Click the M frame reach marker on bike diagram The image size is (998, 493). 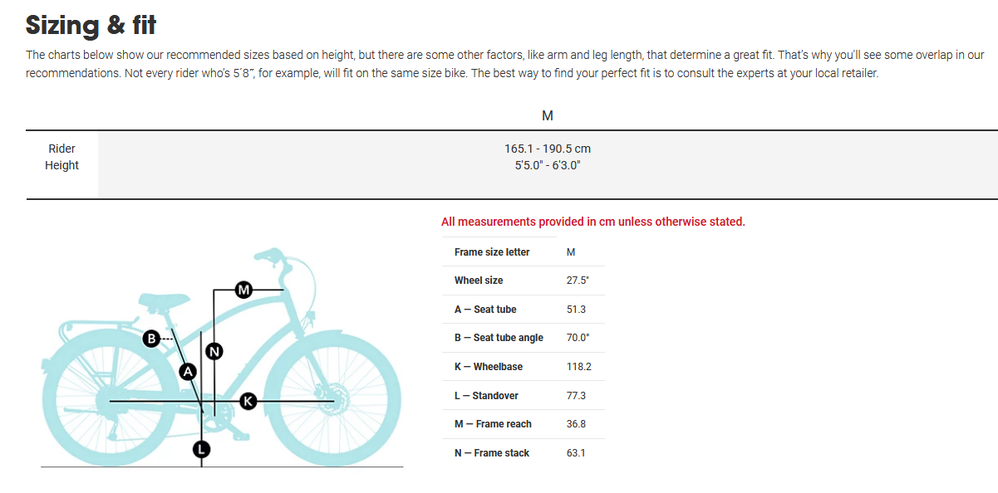click(243, 290)
